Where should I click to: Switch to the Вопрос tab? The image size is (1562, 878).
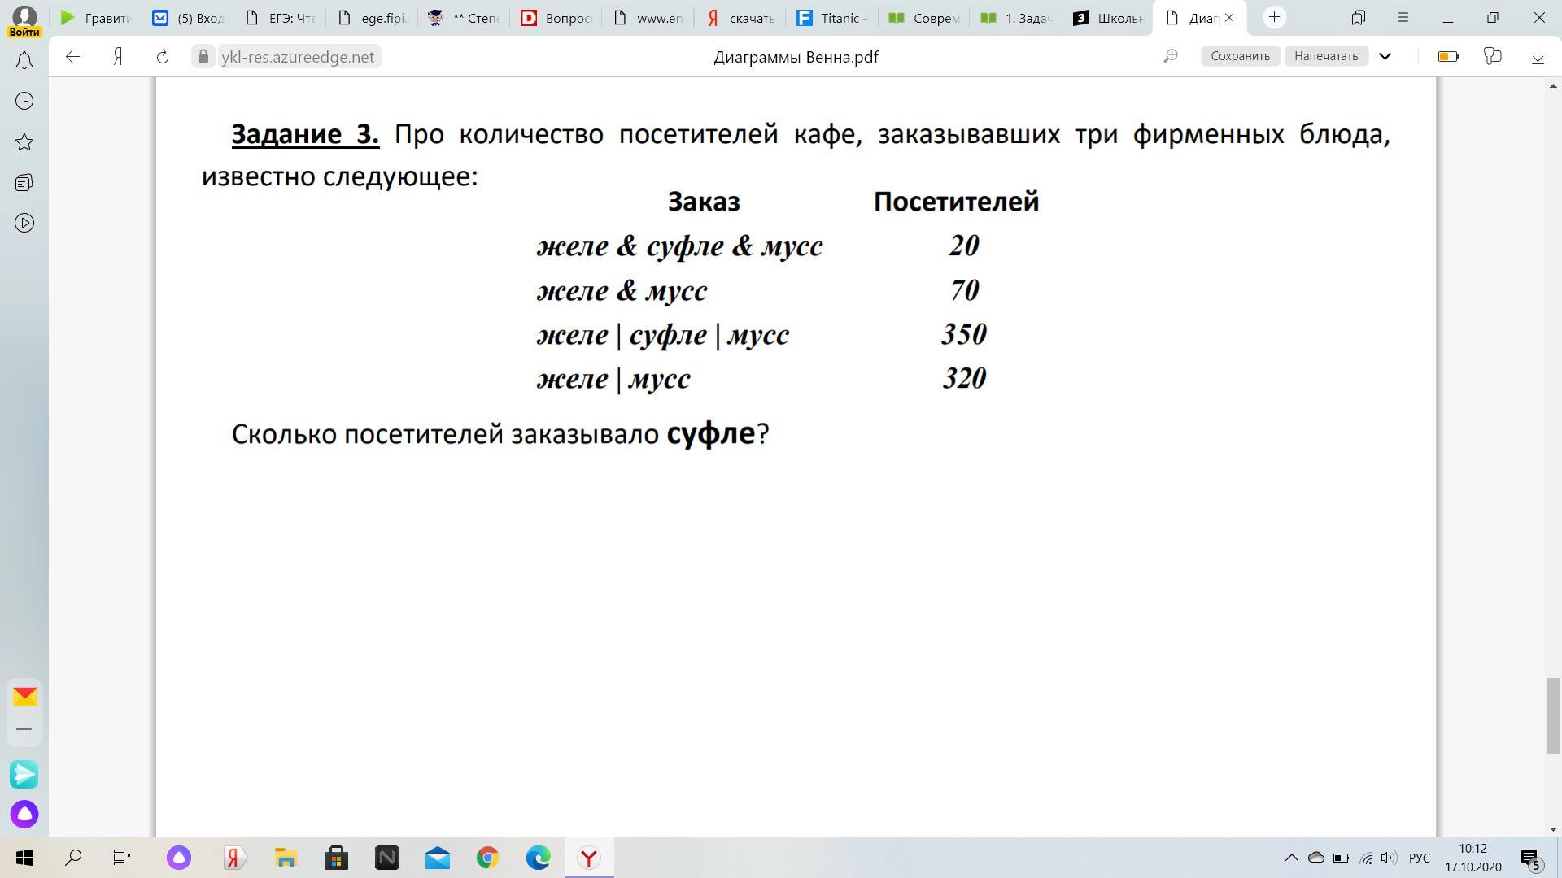556,18
